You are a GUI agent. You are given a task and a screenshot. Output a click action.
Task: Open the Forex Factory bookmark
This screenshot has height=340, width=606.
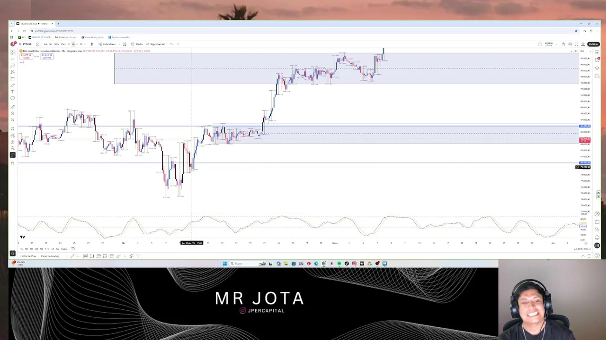click(93, 37)
